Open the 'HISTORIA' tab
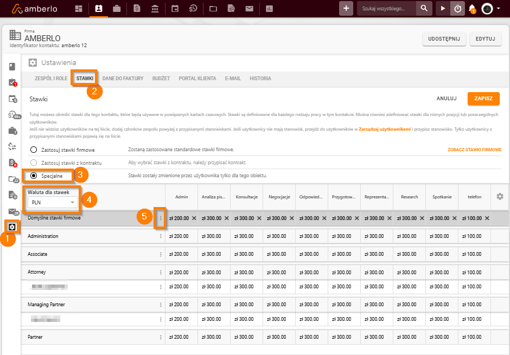Viewport: 510px width, 355px height. tap(260, 78)
